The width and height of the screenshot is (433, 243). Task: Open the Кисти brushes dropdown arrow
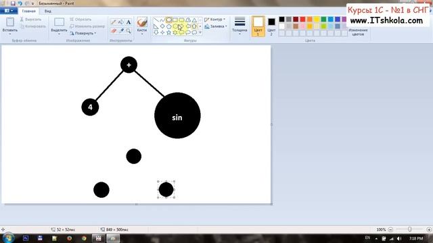[142, 34]
